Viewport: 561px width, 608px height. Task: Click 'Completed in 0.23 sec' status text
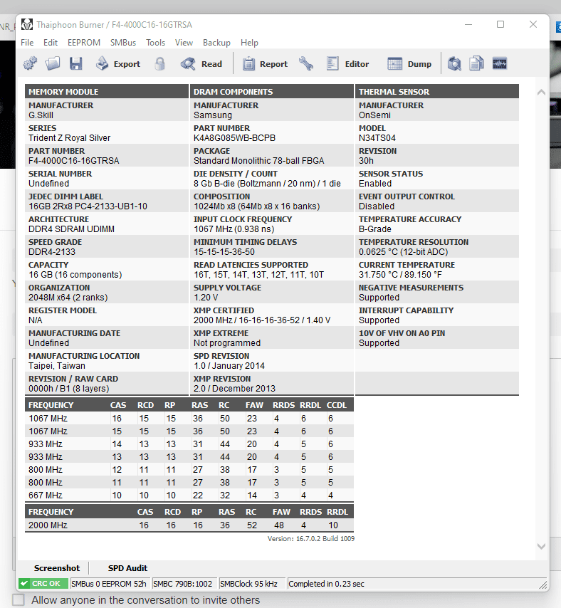326,584
